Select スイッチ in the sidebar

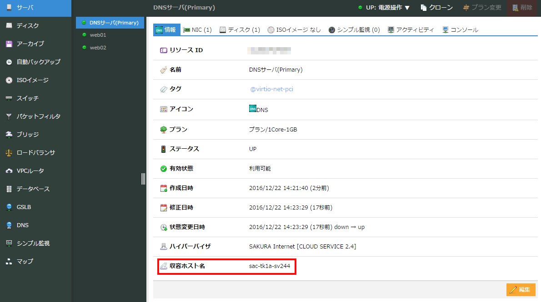click(x=27, y=98)
